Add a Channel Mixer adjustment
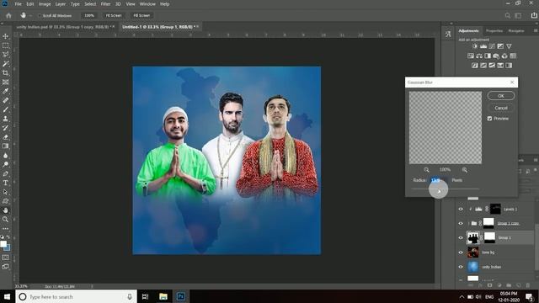The image size is (539, 303). coord(504,56)
